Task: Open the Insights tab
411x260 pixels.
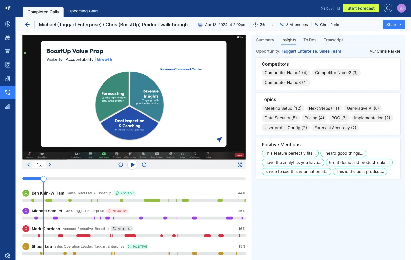Action: [288, 40]
